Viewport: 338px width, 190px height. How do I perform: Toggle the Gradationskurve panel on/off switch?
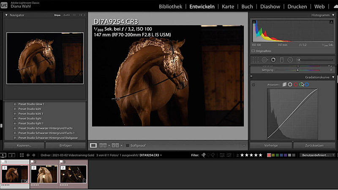click(x=251, y=77)
